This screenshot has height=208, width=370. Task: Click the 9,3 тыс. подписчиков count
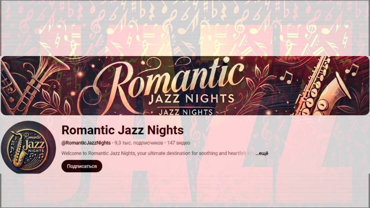[139, 143]
